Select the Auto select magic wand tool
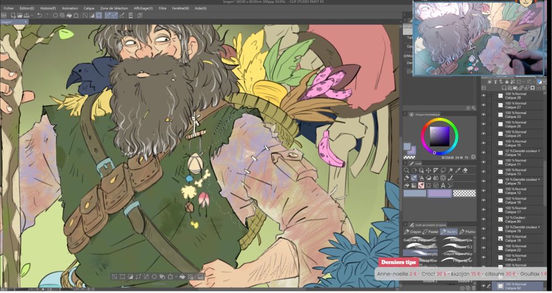Image resolution: width=552 pixels, height=293 pixels. [x=450, y=170]
